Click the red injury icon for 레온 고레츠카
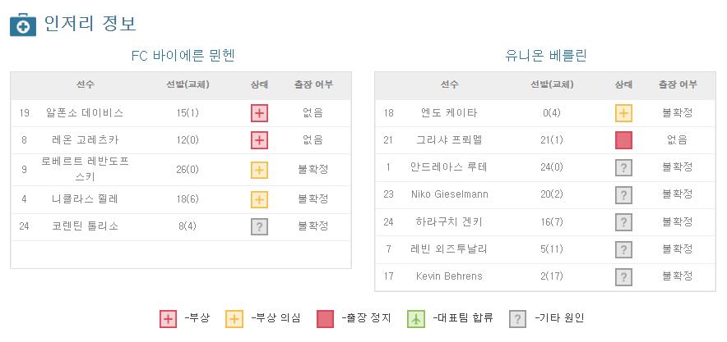The width and height of the screenshot is (727, 342). pos(260,140)
